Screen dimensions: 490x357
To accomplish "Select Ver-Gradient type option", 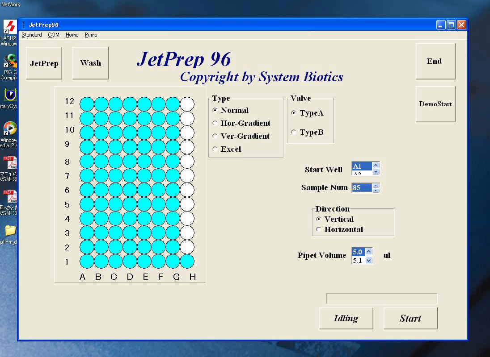I will pyautogui.click(x=215, y=136).
